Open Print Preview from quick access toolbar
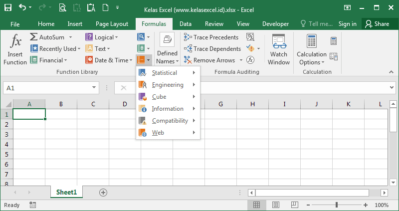Screen dimensions: 399x211 [x=63, y=7]
